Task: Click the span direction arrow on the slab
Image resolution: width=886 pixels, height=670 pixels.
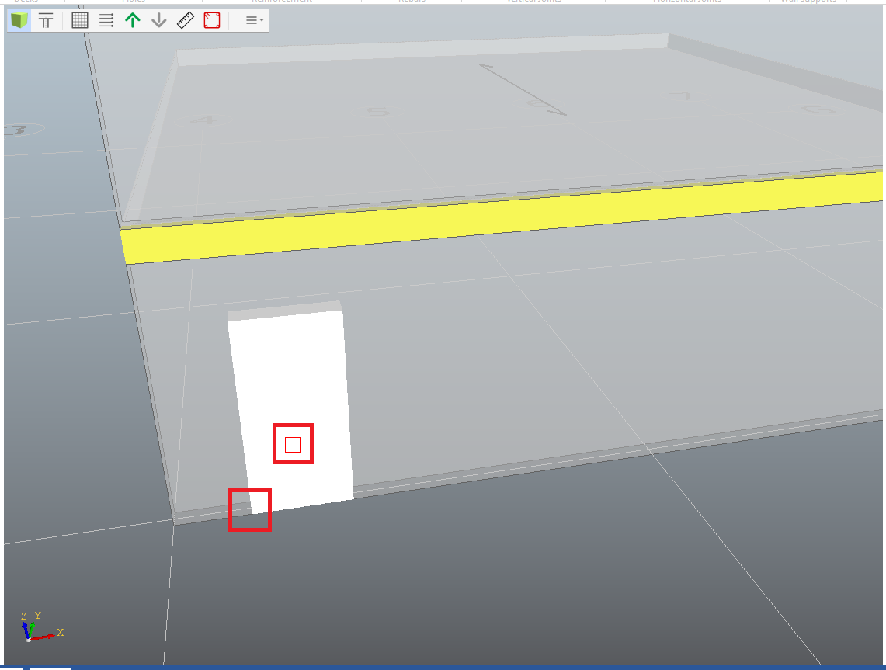Action: click(523, 89)
